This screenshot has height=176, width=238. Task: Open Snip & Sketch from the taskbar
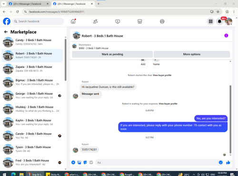click(x=35, y=174)
